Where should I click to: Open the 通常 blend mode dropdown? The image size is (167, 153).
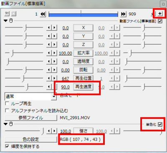point(54,96)
